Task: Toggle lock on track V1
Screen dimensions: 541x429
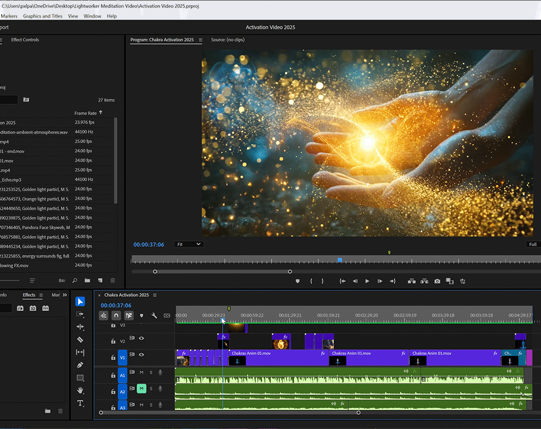Action: point(113,358)
